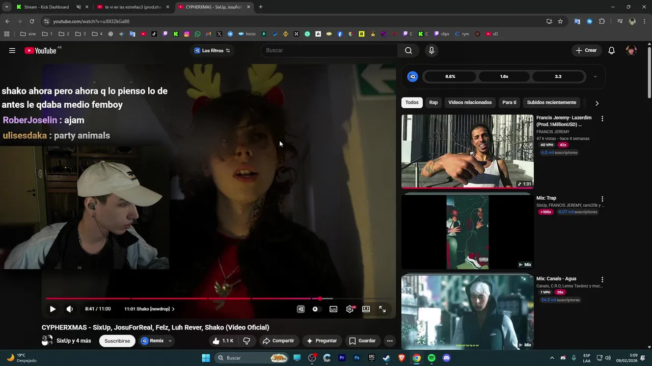Open the 'clips' bookmark

(x=442, y=34)
